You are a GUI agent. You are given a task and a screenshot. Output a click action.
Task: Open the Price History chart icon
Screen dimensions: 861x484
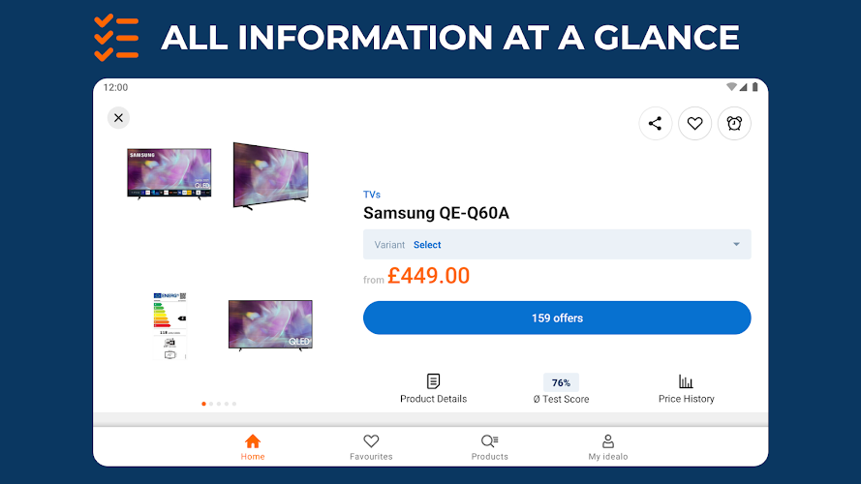point(686,381)
